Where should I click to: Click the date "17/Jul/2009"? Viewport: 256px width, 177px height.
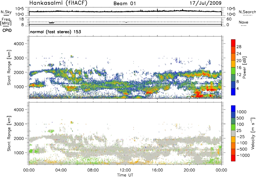(205, 3)
